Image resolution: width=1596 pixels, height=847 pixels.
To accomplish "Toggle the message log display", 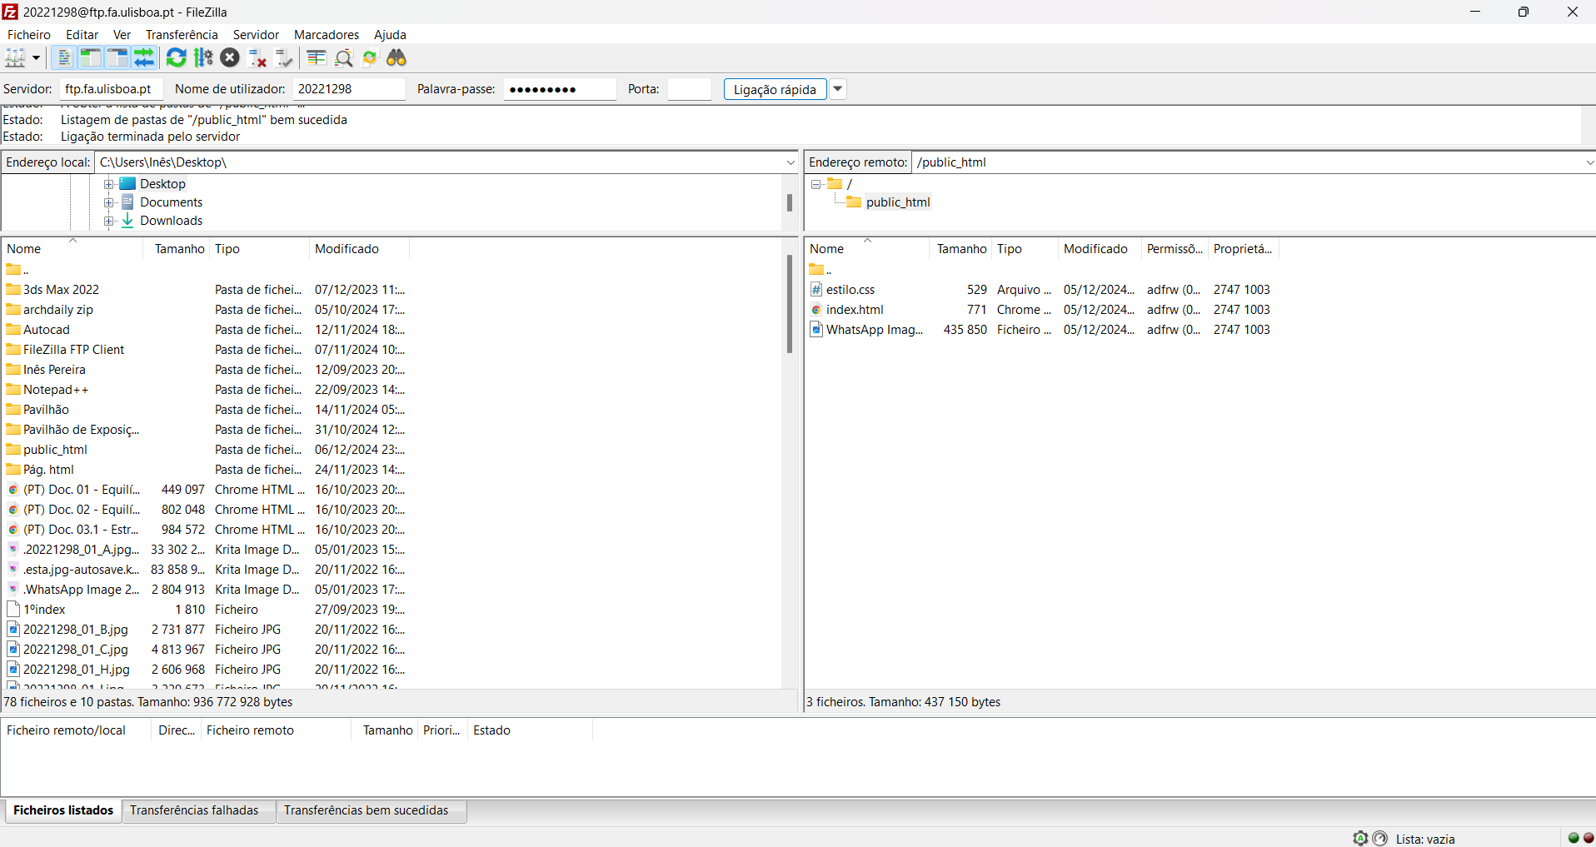I will pos(64,57).
